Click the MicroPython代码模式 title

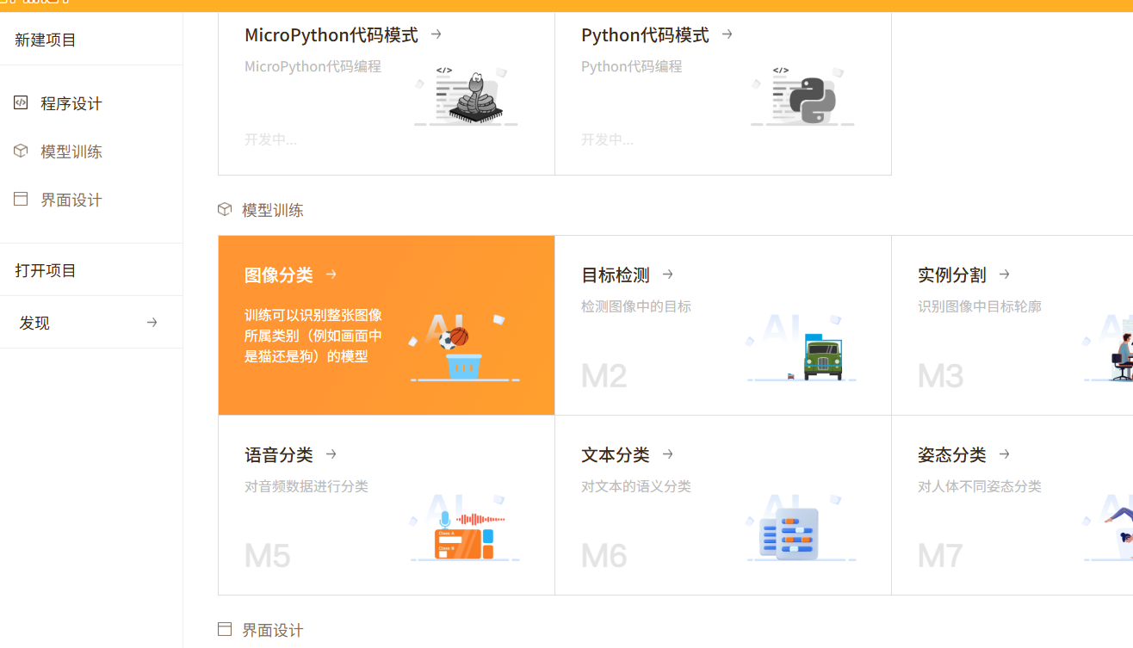click(x=331, y=35)
